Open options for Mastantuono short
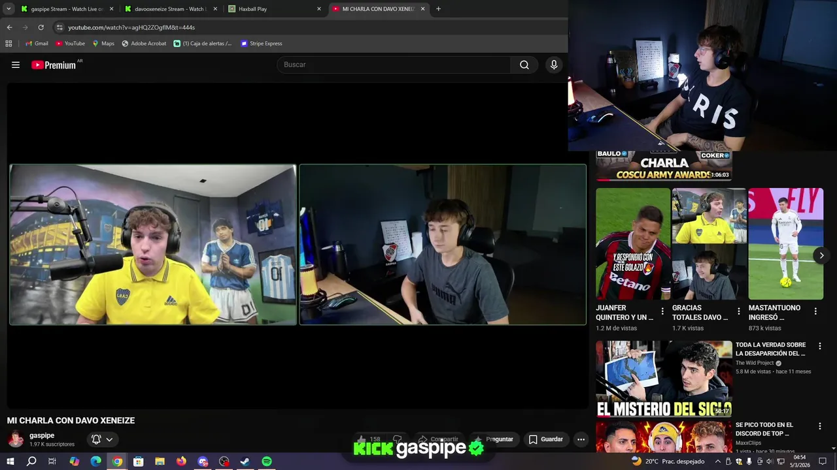This screenshot has height=470, width=837. point(815,311)
